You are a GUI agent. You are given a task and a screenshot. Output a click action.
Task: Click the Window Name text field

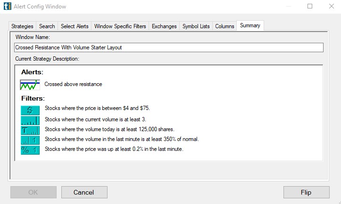169,47
